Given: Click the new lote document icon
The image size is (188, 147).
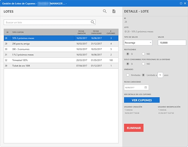Looking at the screenshot, I should [x=114, y=11].
